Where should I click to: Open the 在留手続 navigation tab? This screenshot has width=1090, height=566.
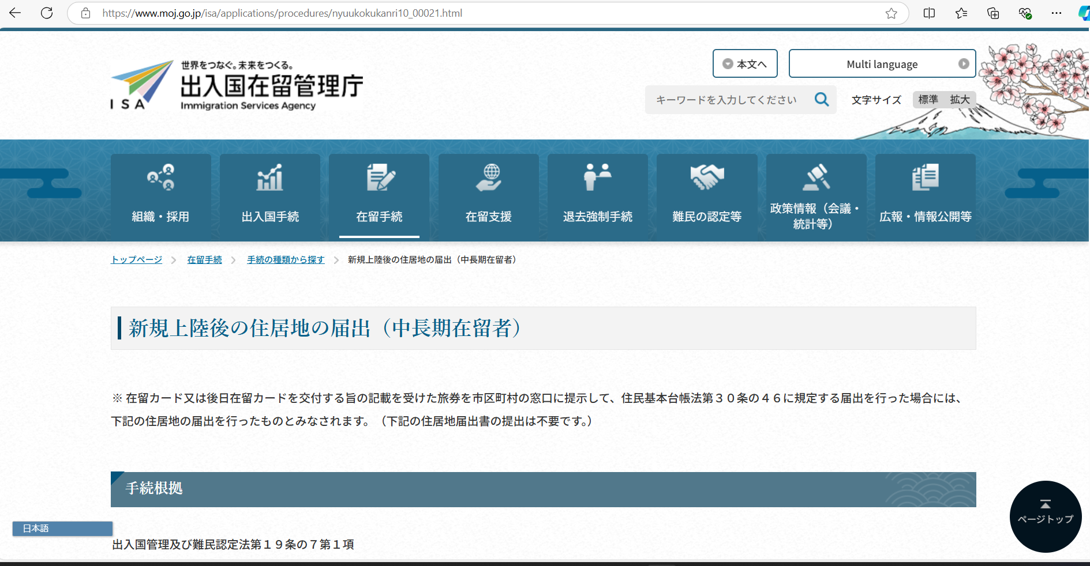(379, 197)
